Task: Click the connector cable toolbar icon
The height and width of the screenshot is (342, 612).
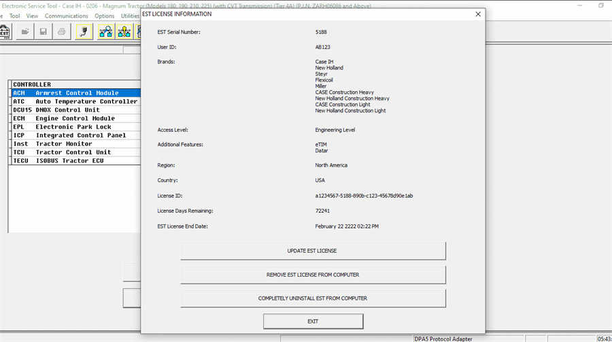Action: click(84, 32)
